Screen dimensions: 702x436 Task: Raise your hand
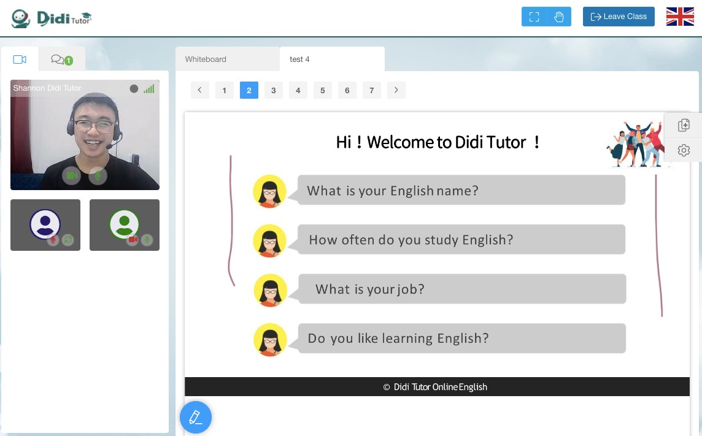coord(559,17)
